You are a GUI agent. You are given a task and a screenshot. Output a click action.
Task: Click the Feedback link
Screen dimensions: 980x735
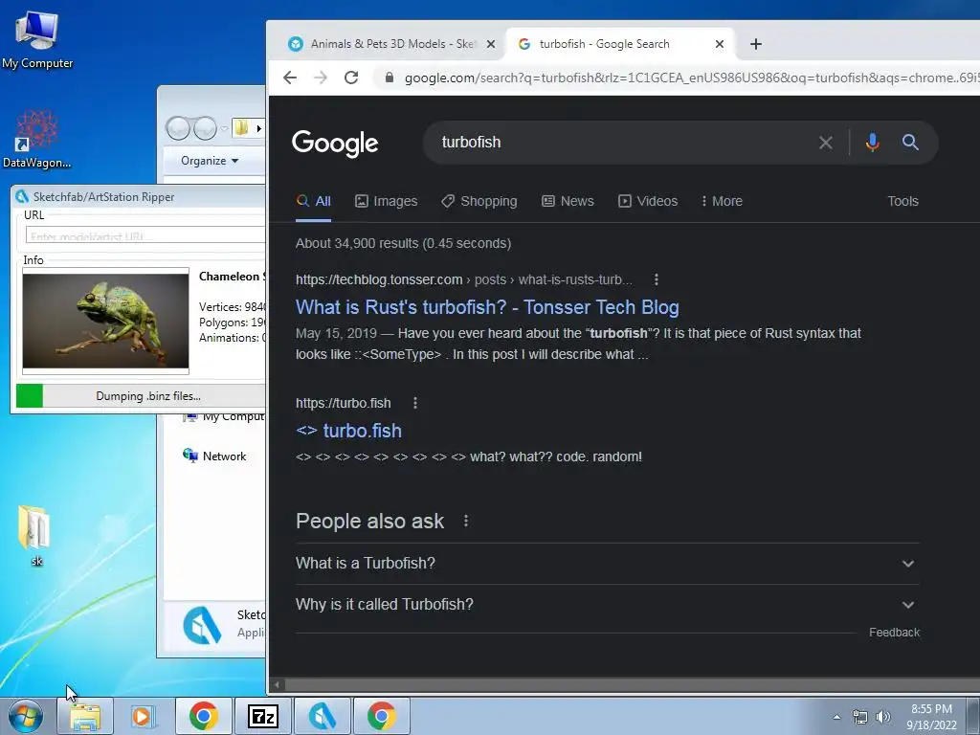(894, 633)
